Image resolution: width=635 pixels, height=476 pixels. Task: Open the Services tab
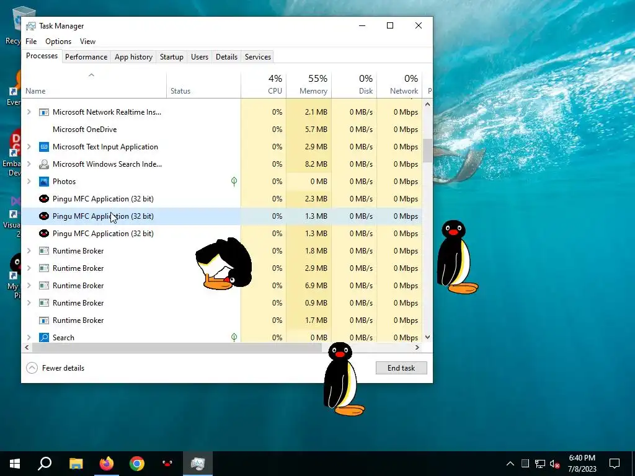[x=258, y=56]
